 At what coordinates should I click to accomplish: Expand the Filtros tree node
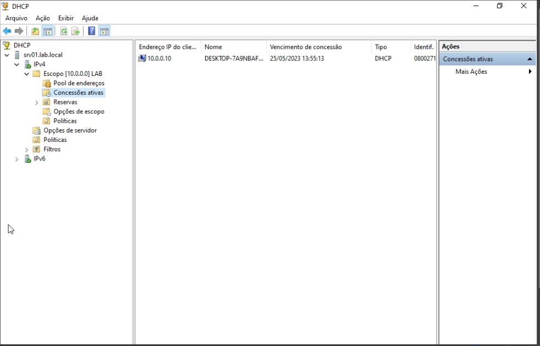pos(26,150)
